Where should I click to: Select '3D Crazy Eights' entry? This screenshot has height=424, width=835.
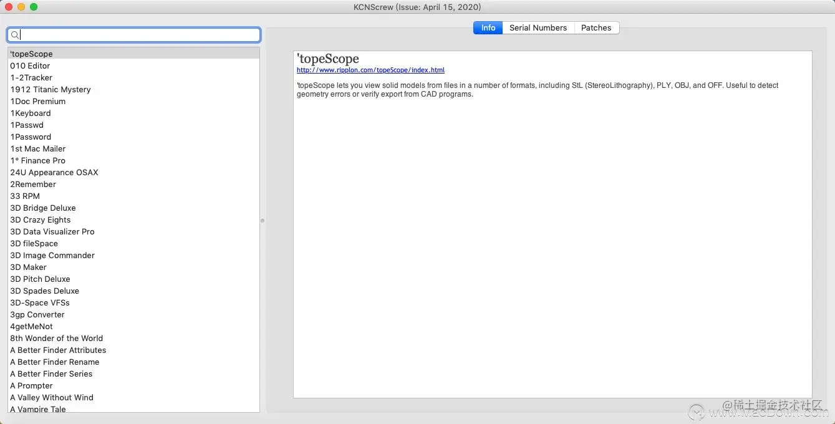pyautogui.click(x=133, y=219)
